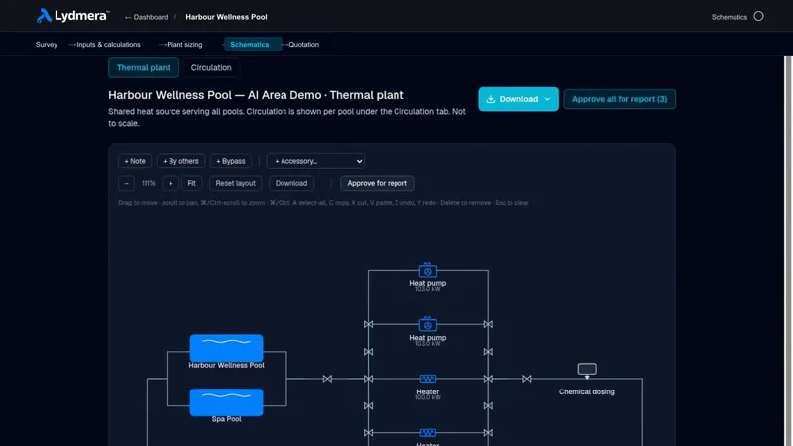This screenshot has width=793, height=446.
Task: Click the Chemical dosing label
Action: click(x=587, y=391)
